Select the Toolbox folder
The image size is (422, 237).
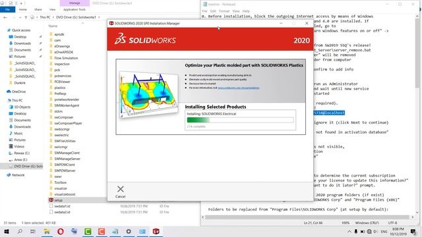60,182
